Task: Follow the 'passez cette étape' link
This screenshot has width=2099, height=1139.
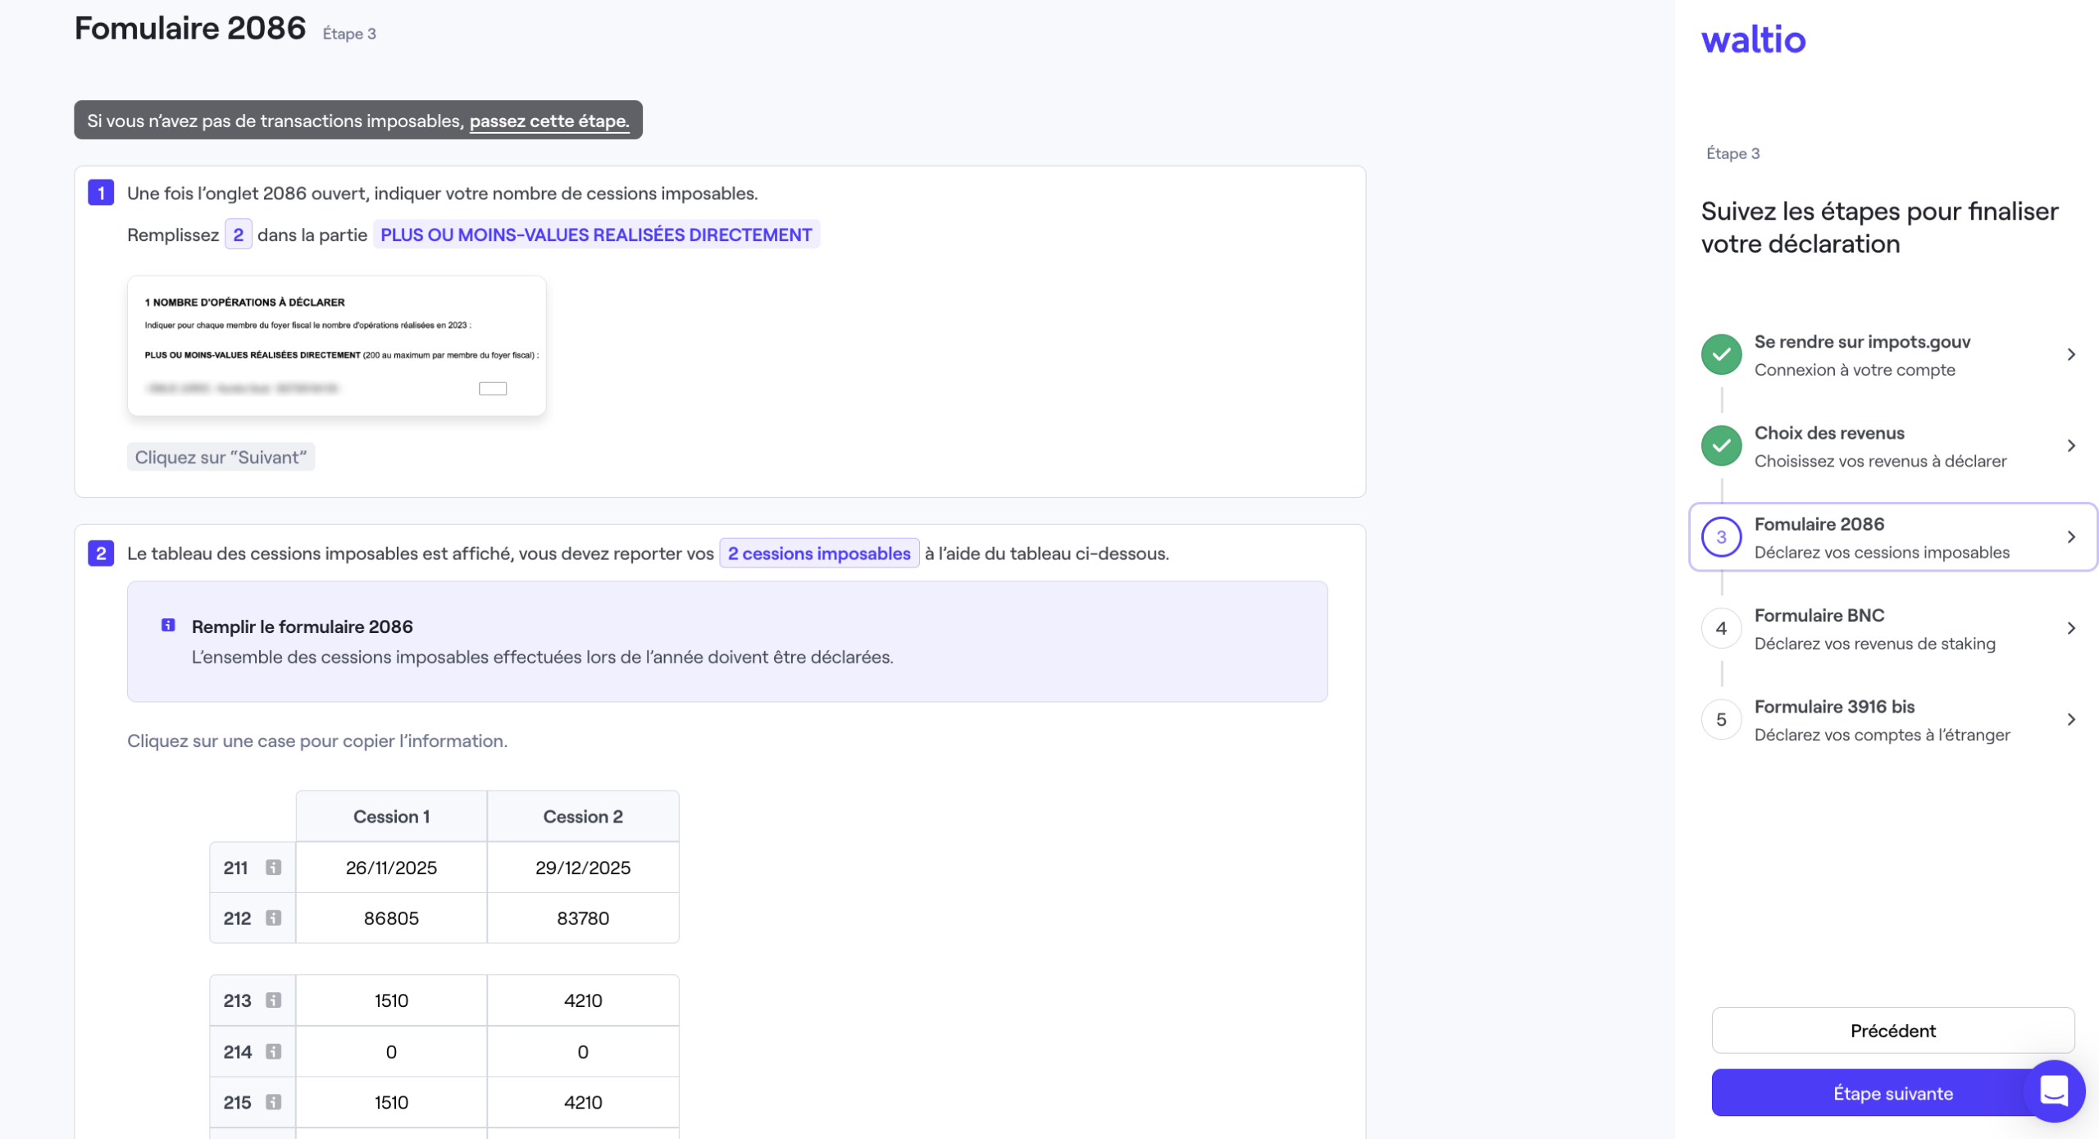Action: 549,121
